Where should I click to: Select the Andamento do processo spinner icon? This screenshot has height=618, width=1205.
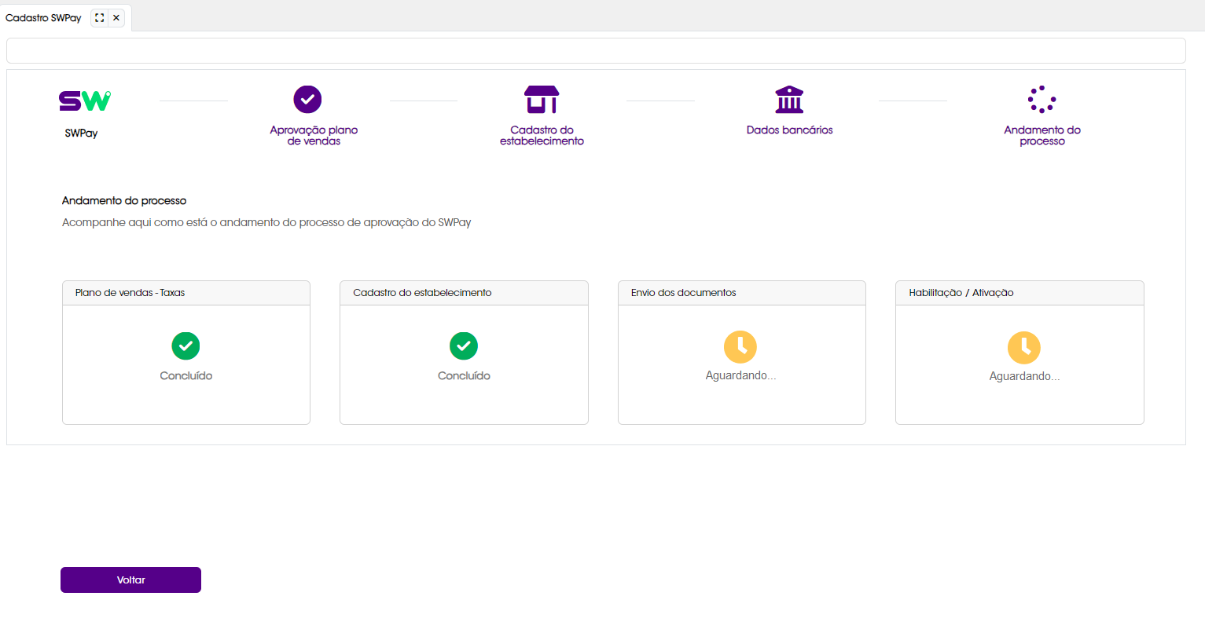coord(1042,100)
